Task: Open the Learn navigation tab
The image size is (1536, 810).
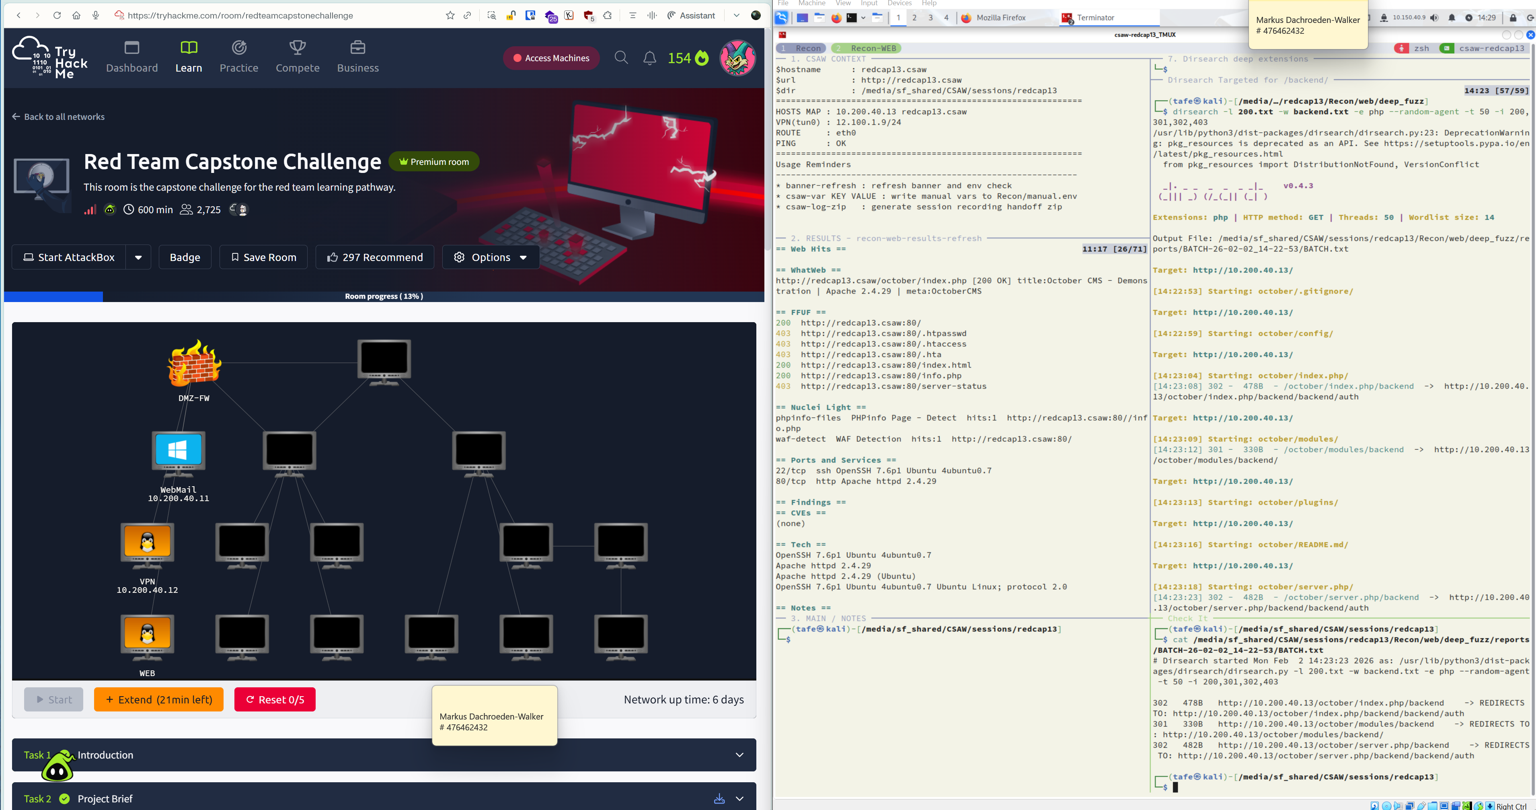Action: coord(189,57)
